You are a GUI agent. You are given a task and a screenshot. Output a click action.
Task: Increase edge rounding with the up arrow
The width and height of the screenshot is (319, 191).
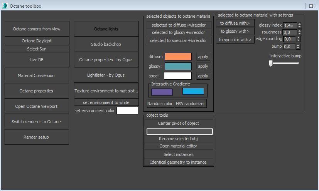pyautogui.click(x=299, y=37)
